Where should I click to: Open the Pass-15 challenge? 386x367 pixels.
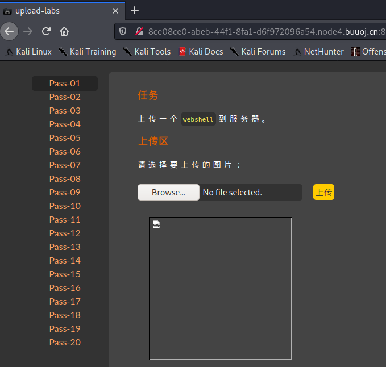click(65, 274)
